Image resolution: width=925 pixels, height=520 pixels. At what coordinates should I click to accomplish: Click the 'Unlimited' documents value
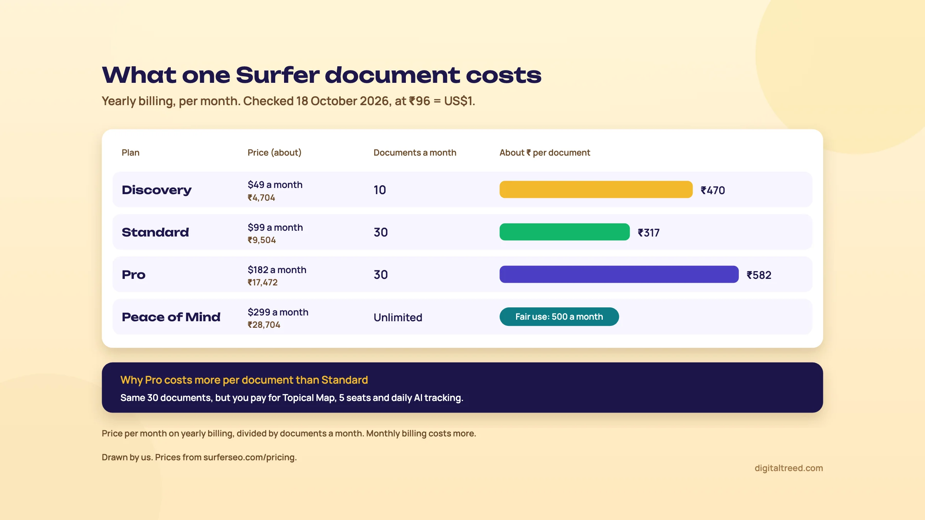398,317
